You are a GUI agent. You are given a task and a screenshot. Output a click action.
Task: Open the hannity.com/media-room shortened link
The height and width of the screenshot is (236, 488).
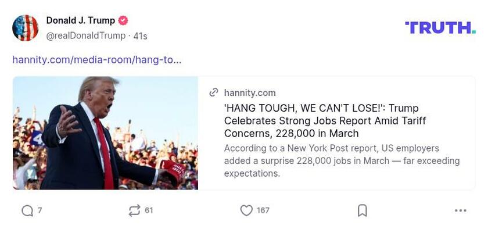(x=96, y=59)
